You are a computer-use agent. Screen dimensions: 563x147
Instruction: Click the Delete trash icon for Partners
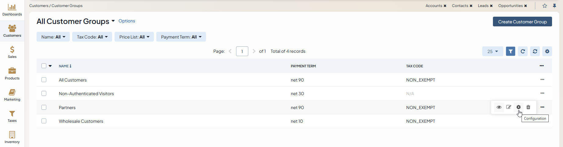[528, 107]
